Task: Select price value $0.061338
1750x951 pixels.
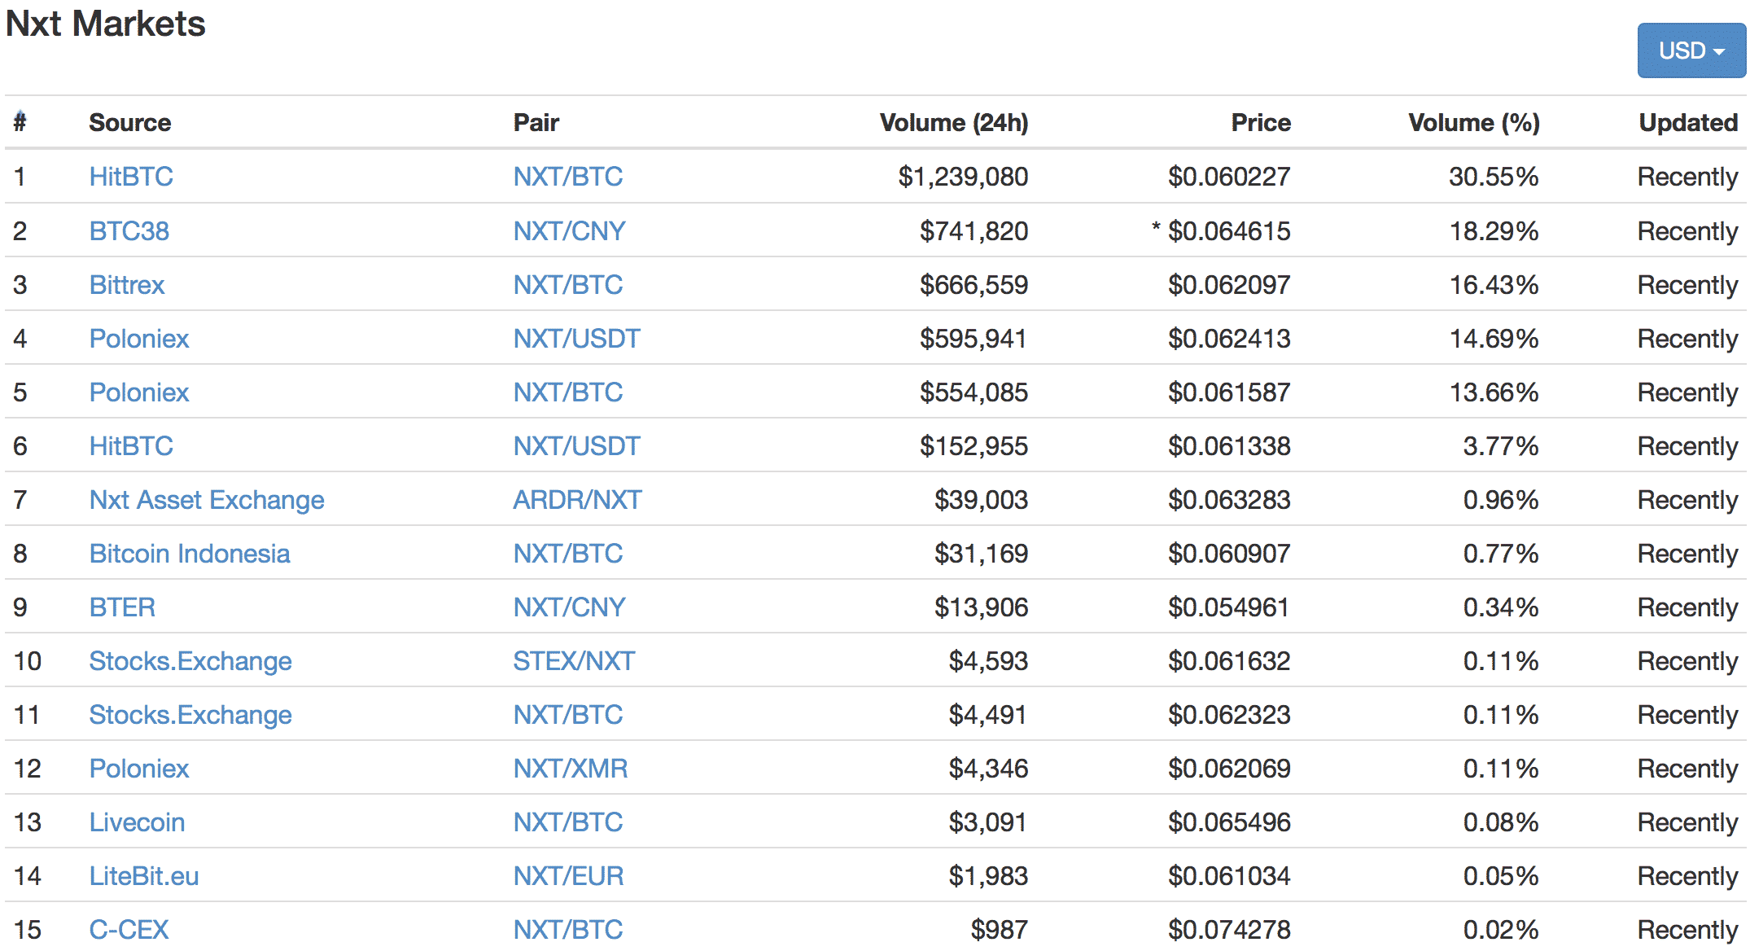Action: tap(1229, 446)
